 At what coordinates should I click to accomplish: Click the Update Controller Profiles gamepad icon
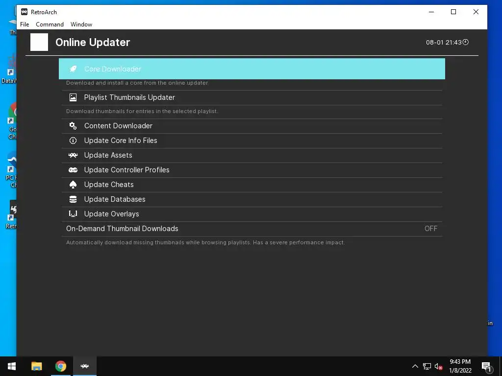(73, 170)
